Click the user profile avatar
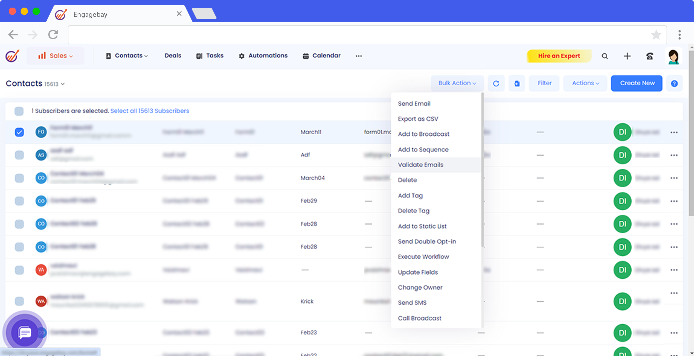Image resolution: width=694 pixels, height=356 pixels. pos(673,57)
